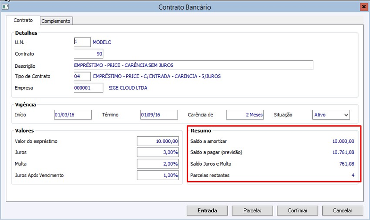Click the SIGE CLOUD LTDA company name

[x=128, y=88]
